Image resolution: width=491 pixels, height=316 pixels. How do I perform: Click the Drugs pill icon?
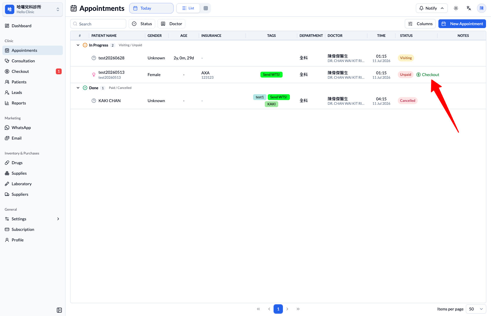(7, 163)
